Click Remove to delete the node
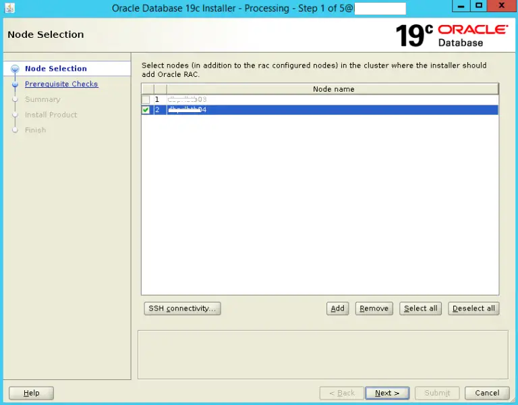518x405 pixels. (x=374, y=308)
